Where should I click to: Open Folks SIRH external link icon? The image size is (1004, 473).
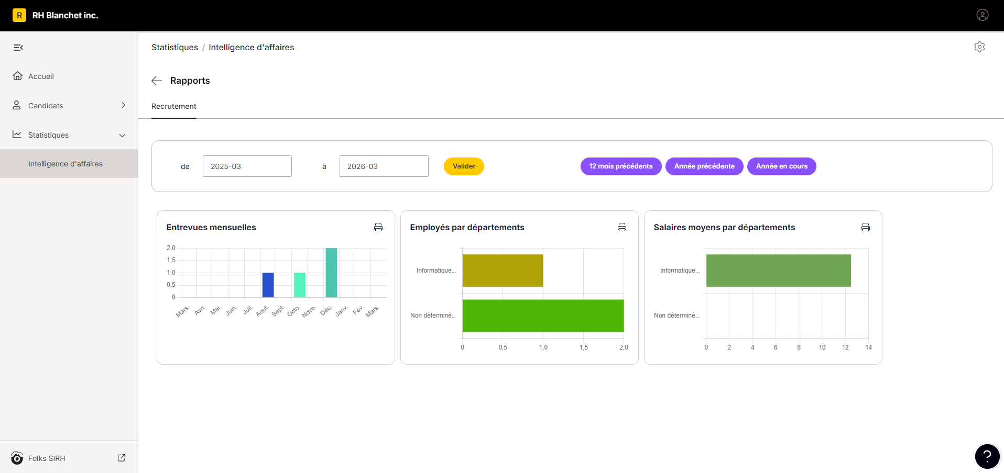[x=122, y=458]
